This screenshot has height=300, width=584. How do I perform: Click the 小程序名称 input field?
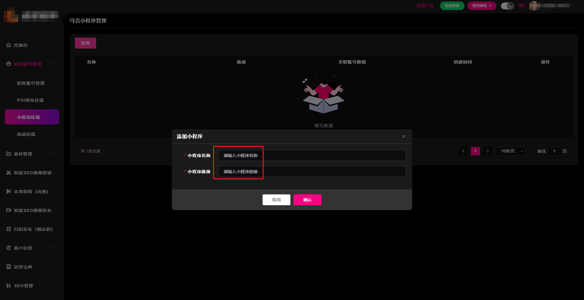(x=312, y=155)
